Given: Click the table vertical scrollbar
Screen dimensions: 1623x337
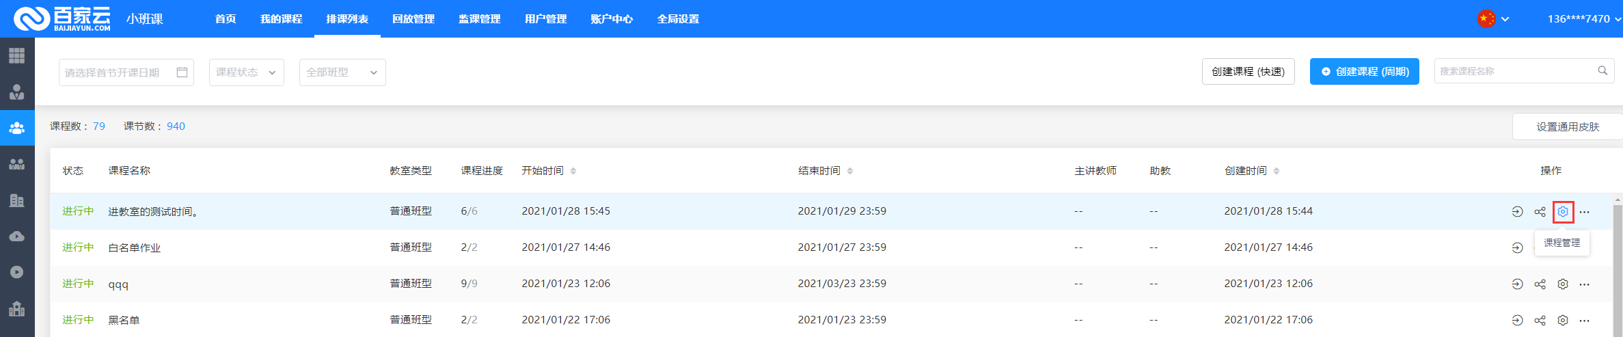Looking at the screenshot, I should [1618, 270].
